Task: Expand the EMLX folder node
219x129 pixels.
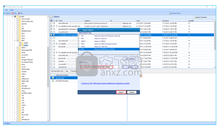Action: tap(15, 48)
